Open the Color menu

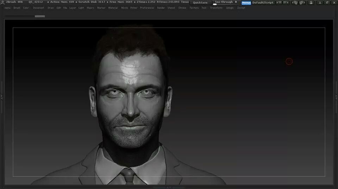pyautogui.click(x=26, y=8)
